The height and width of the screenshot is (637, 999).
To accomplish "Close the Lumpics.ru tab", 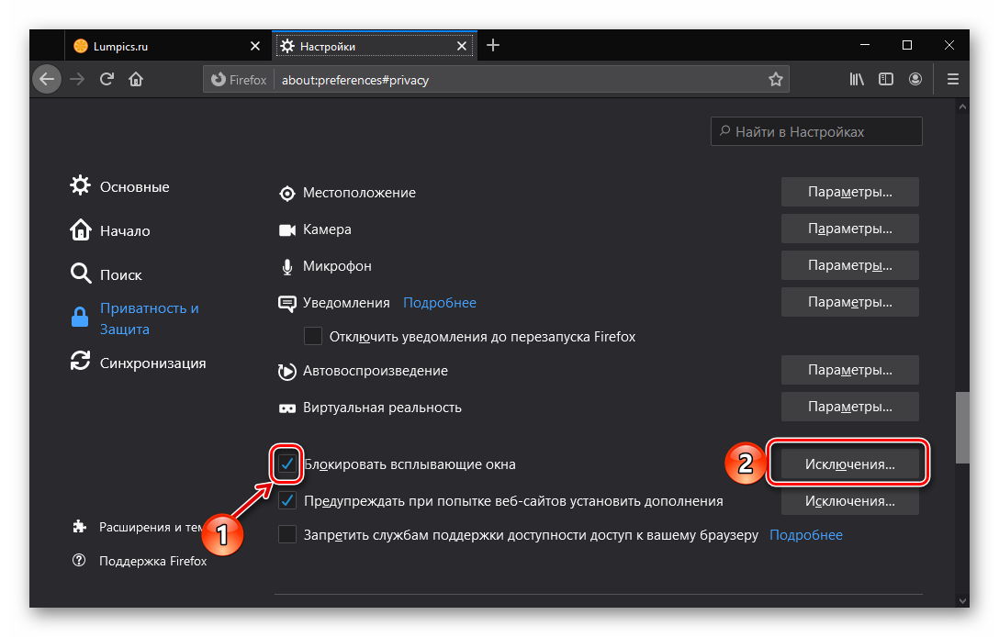I will (x=255, y=46).
